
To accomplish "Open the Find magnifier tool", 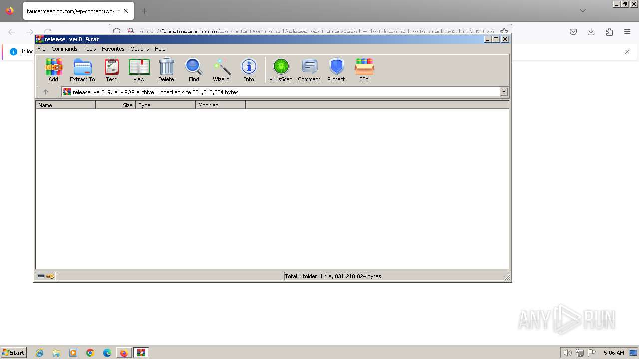I will point(194,70).
